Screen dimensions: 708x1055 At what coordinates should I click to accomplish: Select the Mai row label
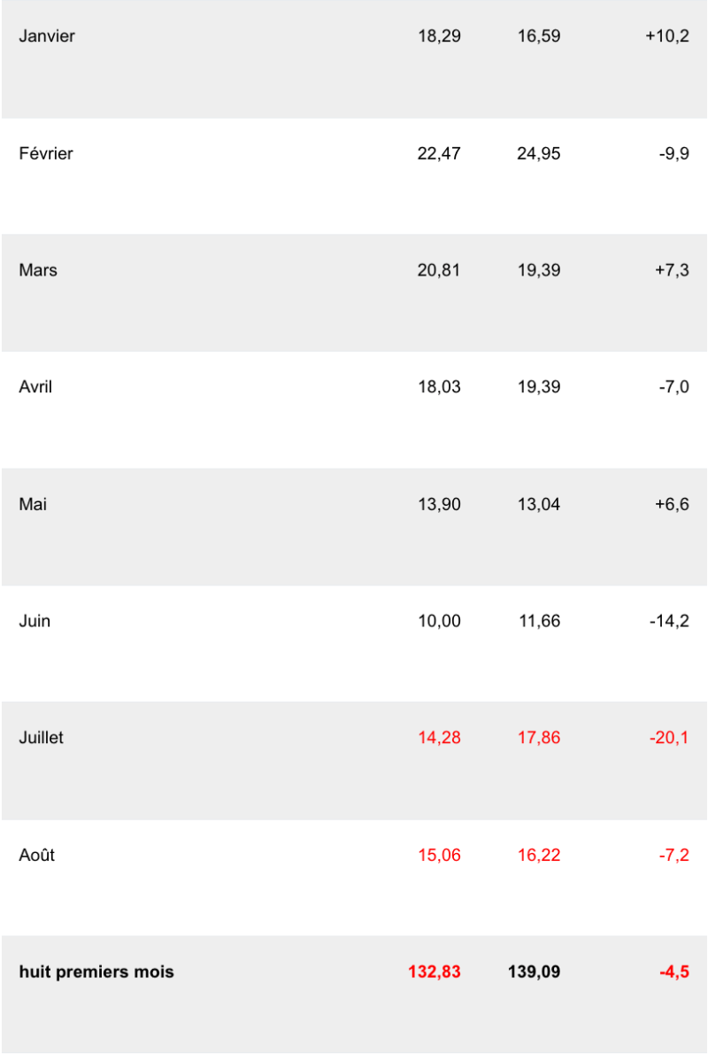33,504
